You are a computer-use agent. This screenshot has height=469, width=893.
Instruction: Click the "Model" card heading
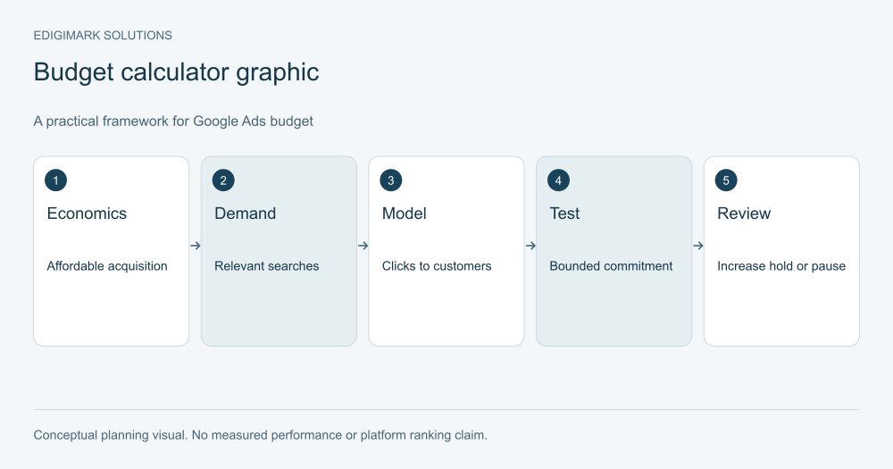tap(404, 214)
